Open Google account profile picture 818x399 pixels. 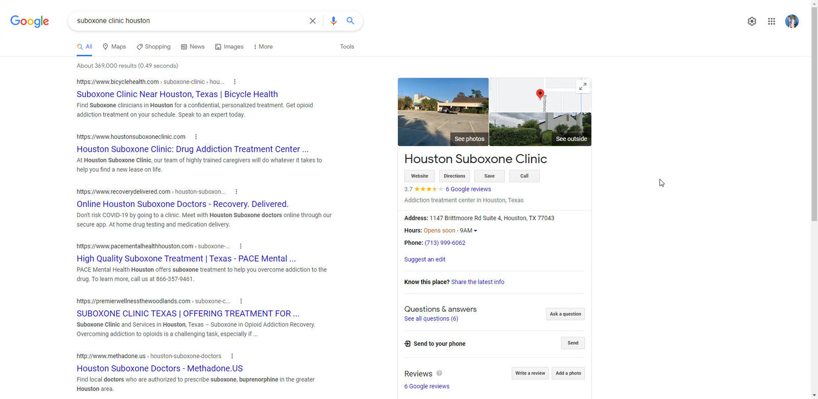[x=792, y=21]
